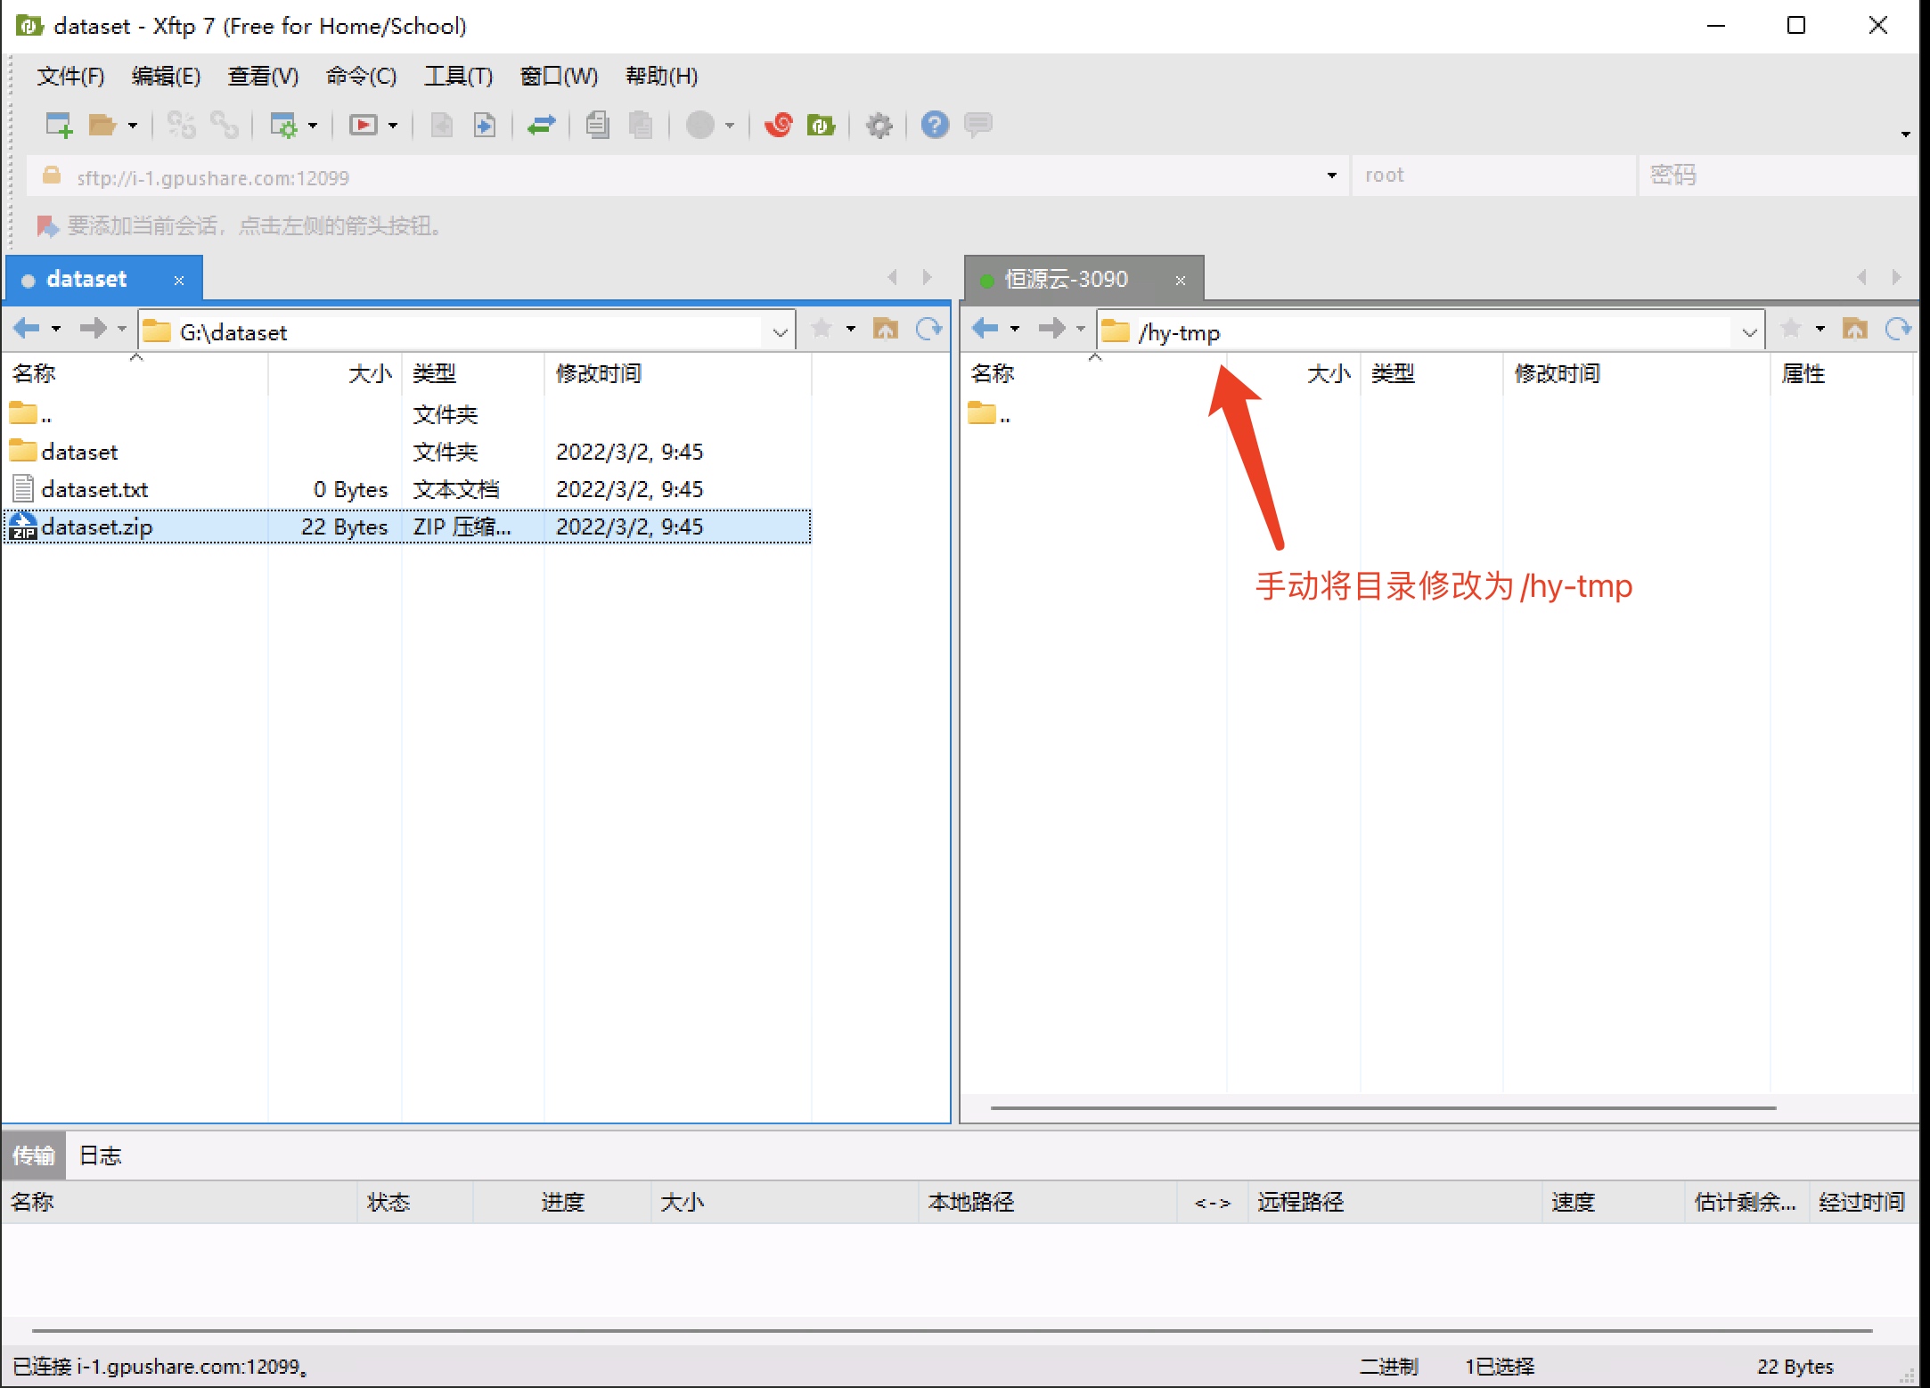
Task: Go to home folder in remote pane
Action: pos(1855,330)
